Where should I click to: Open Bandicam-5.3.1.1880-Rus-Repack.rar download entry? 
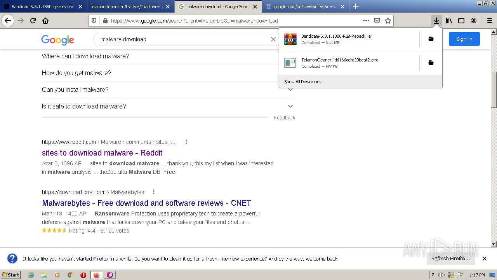[x=349, y=39]
